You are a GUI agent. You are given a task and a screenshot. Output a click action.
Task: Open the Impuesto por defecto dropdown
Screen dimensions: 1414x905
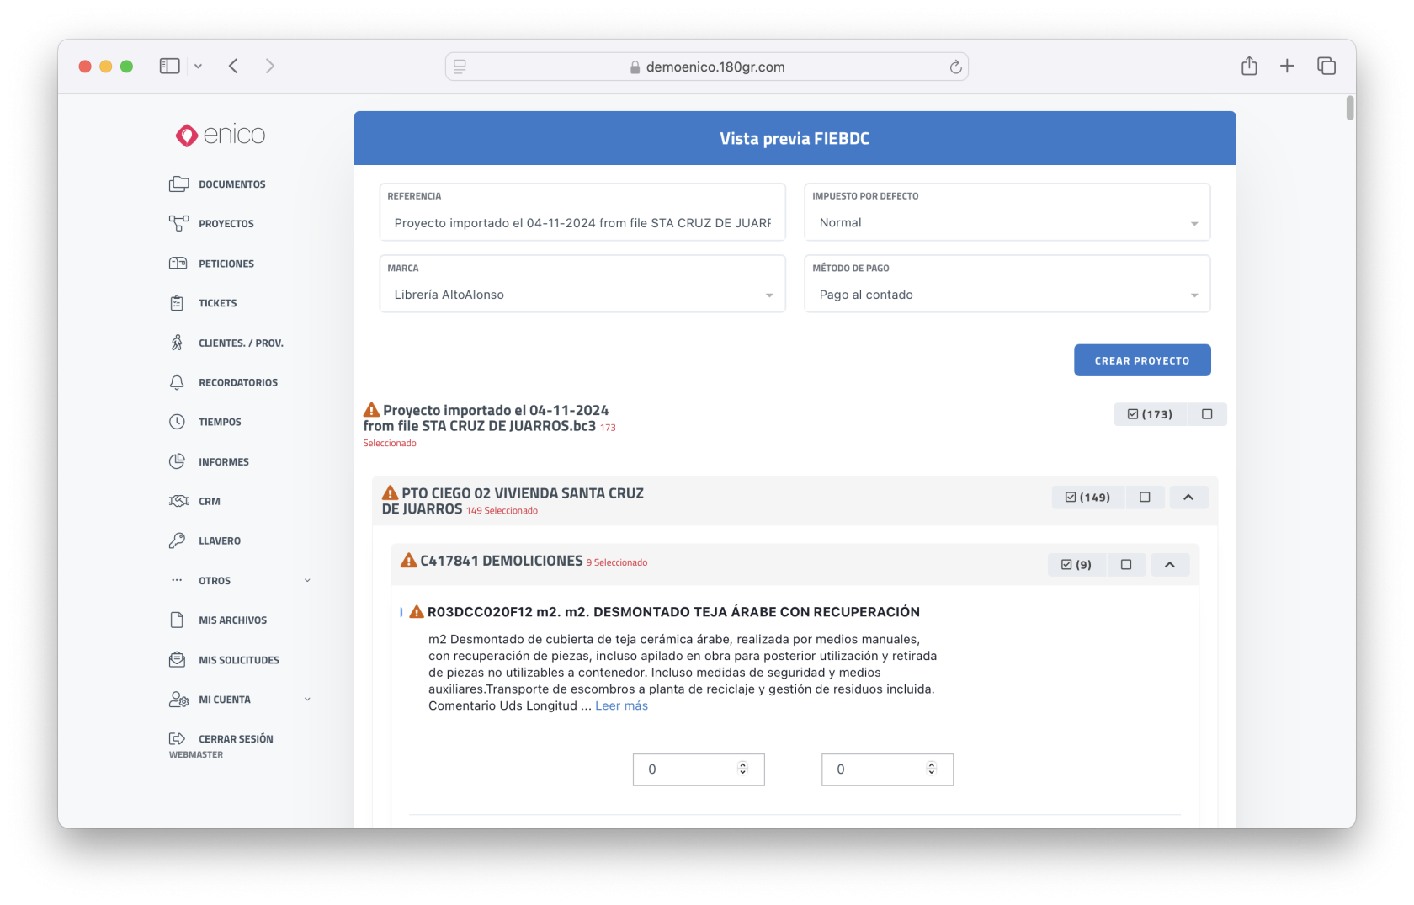(1007, 223)
